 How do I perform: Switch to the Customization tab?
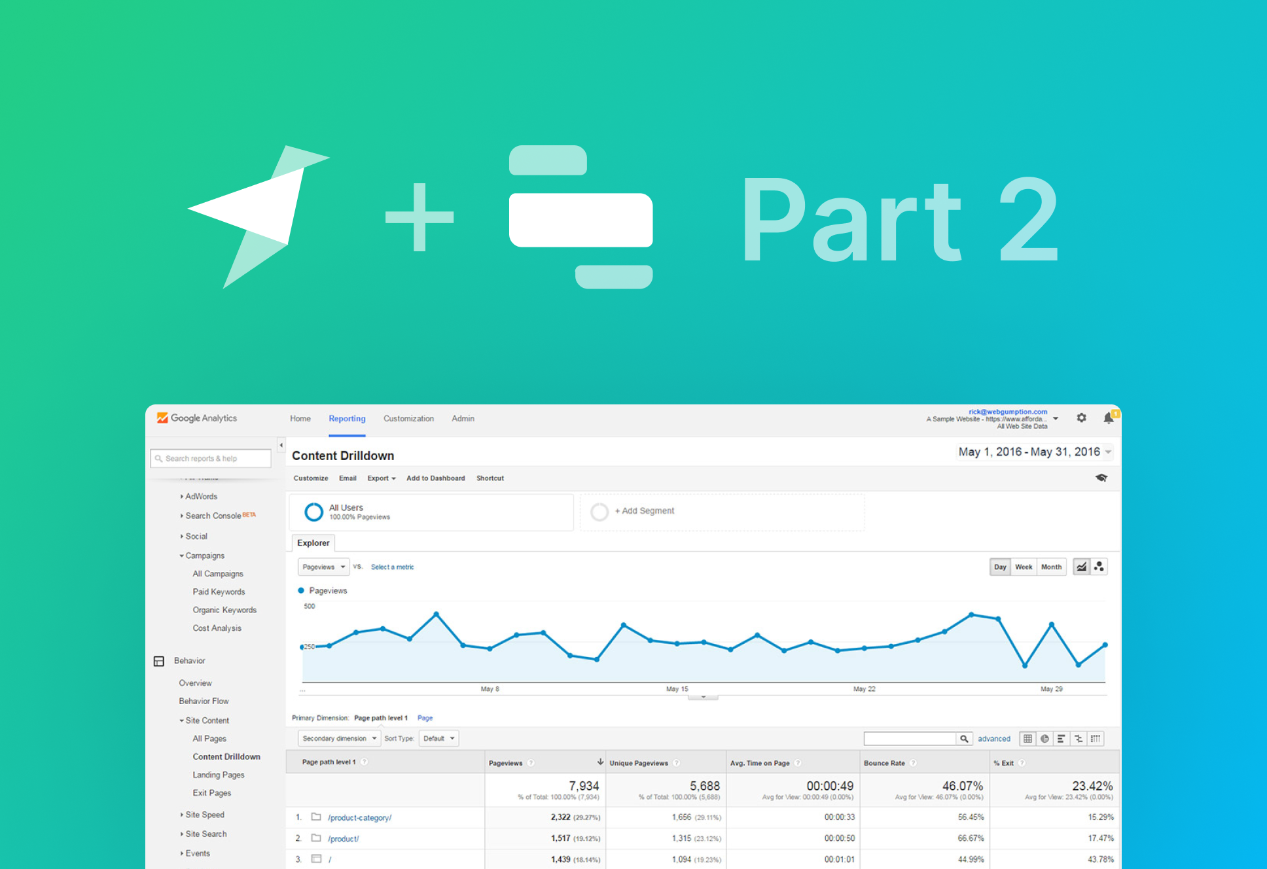click(x=408, y=418)
